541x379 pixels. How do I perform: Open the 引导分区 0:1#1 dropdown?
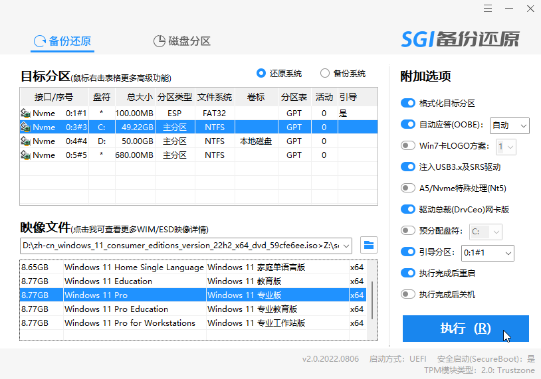(x=488, y=254)
